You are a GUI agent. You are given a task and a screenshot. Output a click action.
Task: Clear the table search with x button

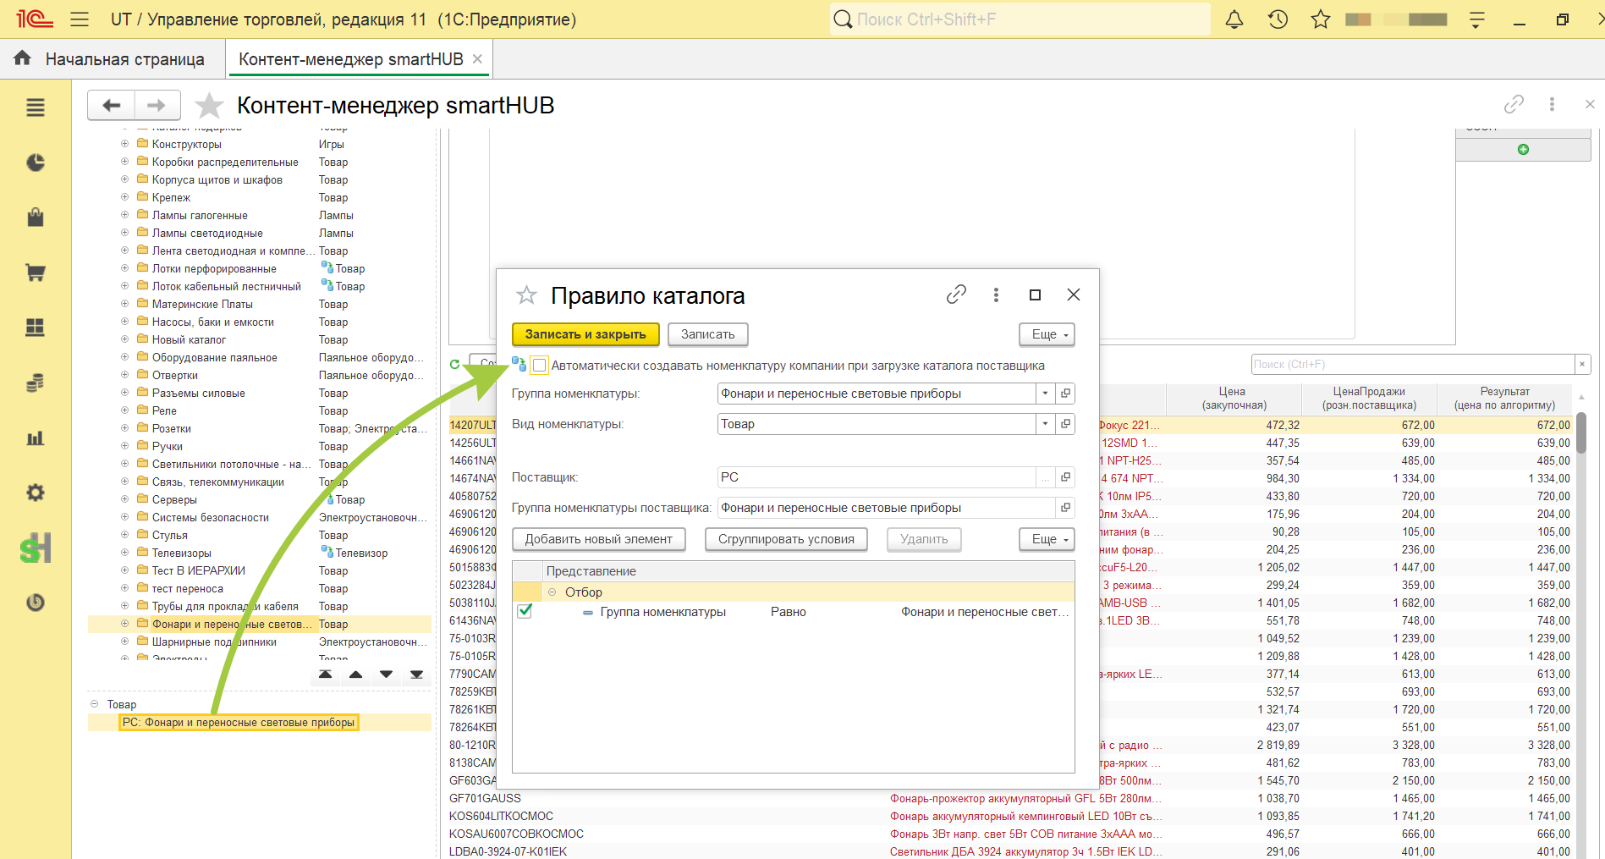coord(1582,364)
